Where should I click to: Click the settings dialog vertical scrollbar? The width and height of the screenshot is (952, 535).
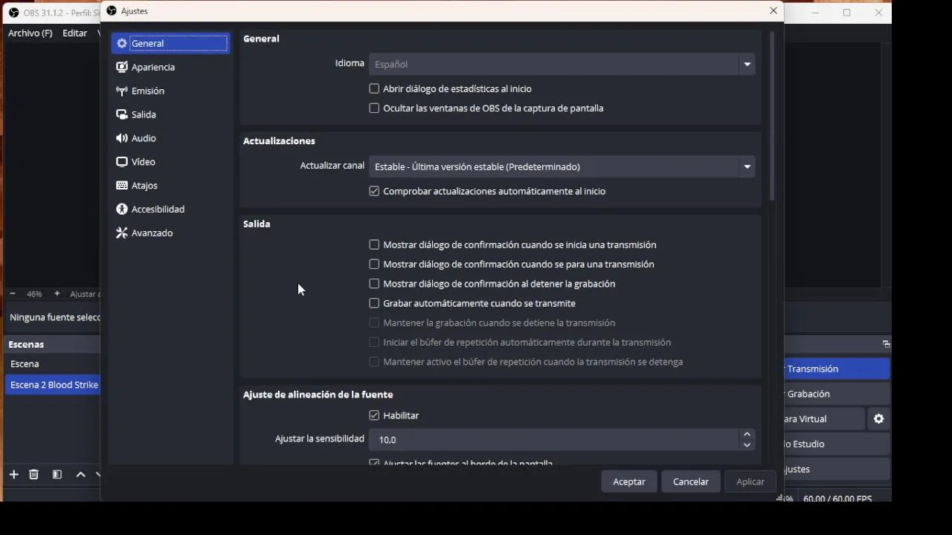[x=772, y=117]
